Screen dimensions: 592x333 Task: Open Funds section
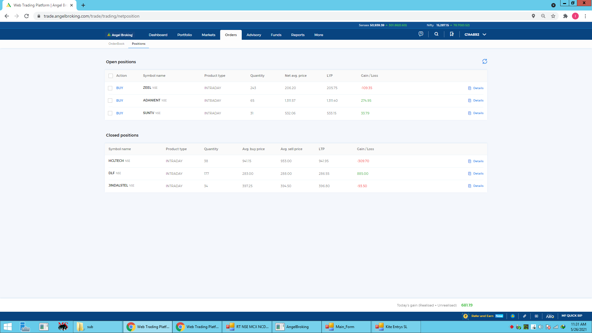click(276, 35)
